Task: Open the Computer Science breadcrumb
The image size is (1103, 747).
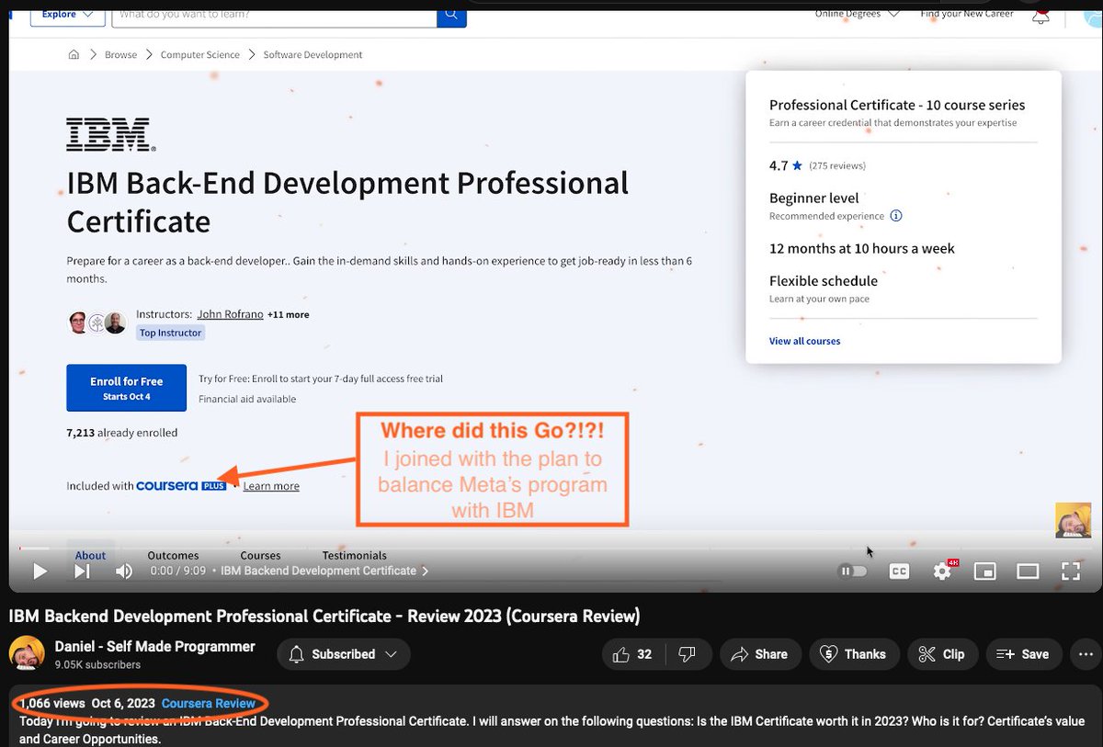Action: coord(199,55)
